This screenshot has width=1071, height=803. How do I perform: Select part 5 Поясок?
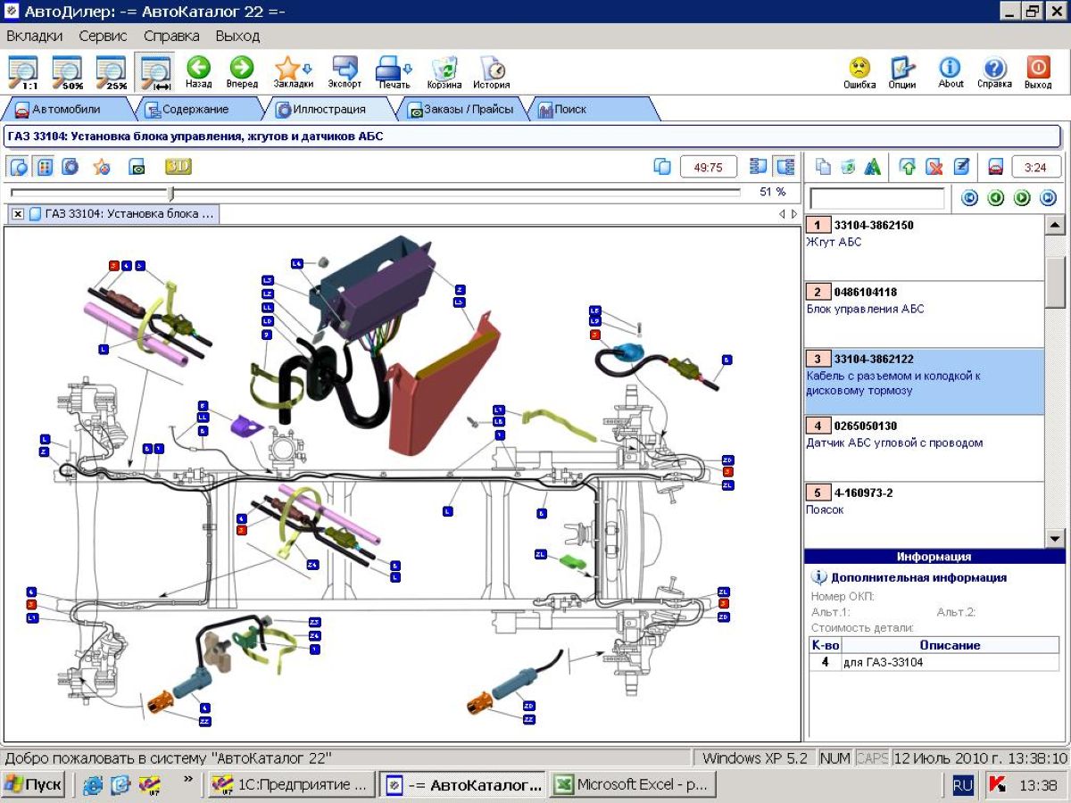(924, 515)
